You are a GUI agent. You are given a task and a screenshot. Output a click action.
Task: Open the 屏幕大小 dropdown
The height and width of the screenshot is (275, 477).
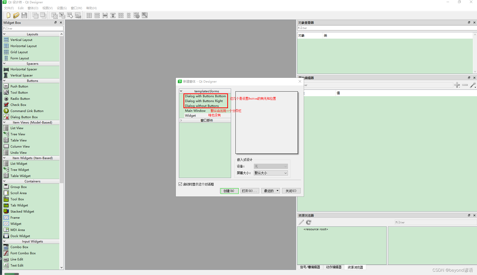(x=271, y=173)
